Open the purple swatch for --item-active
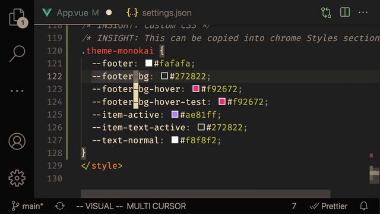380x214 pixels. click(x=175, y=114)
